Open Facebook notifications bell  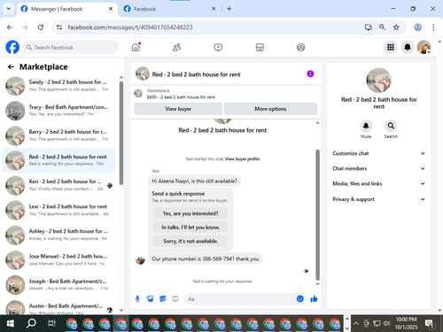[408, 47]
